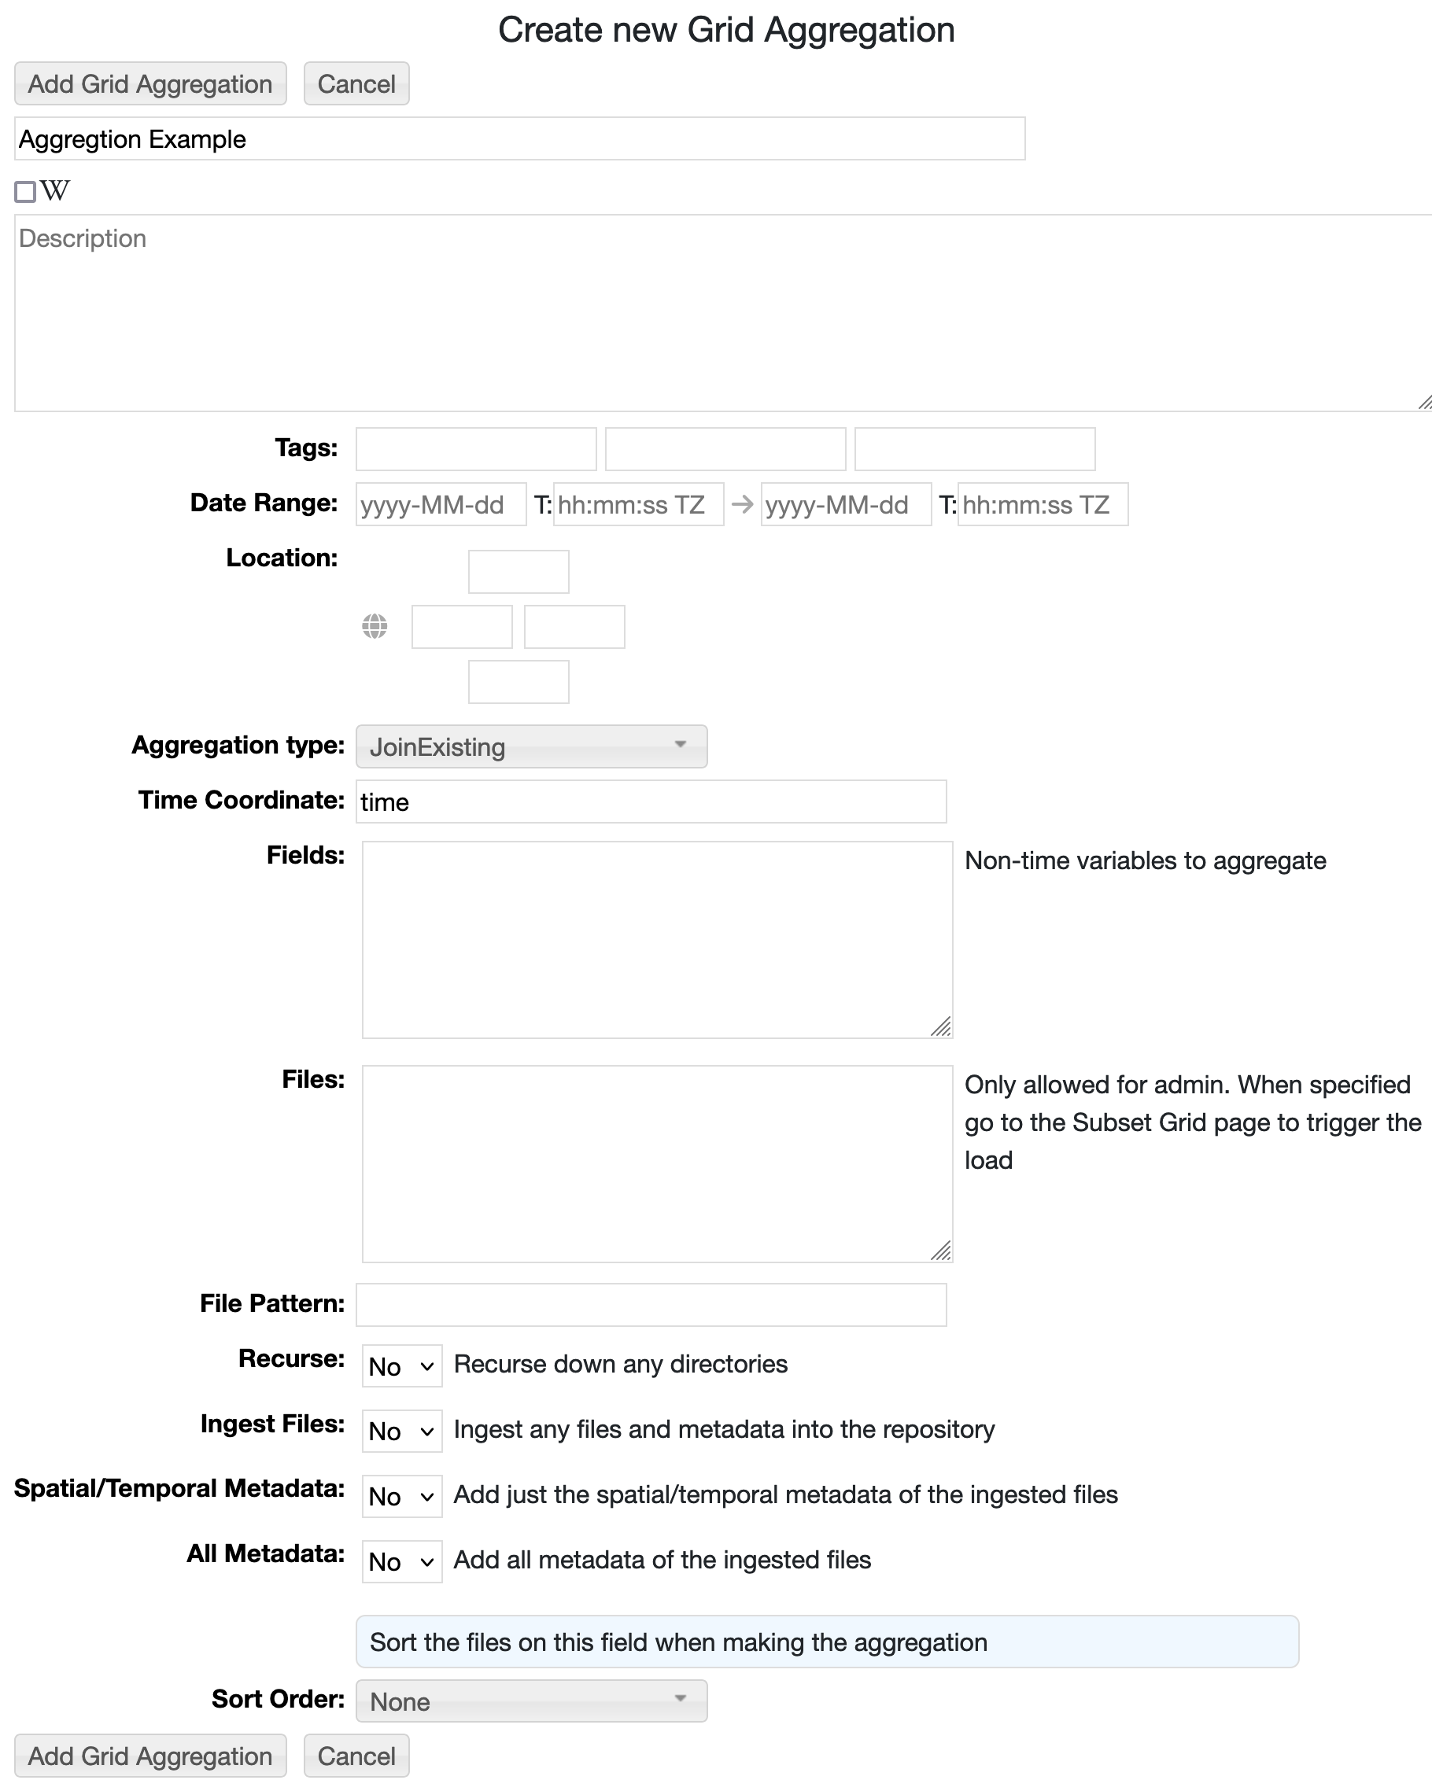This screenshot has height=1791, width=1432.
Task: Click the Fields text area resize handle
Action: (941, 1026)
